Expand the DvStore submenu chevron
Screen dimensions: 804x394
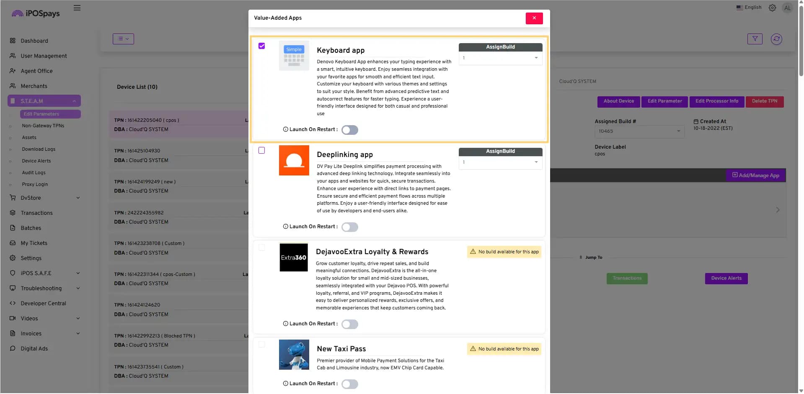[x=78, y=198]
